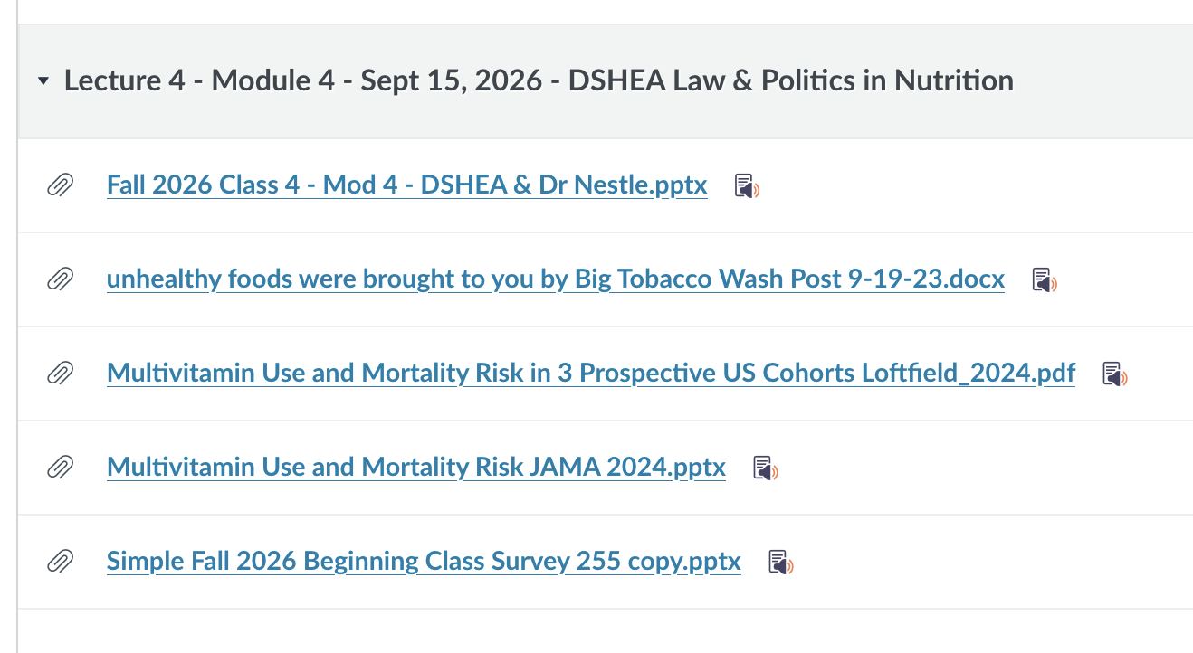
Task: Open the reader icon beside Loftfield_2024.pdf
Action: [1115, 374]
